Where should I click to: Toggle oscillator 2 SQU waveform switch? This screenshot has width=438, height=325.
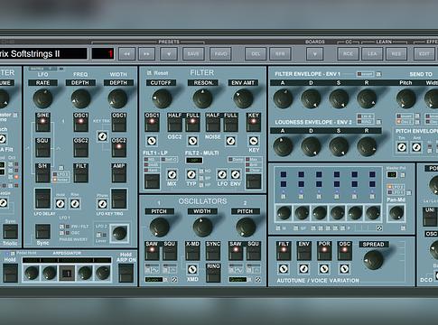[x=254, y=251]
